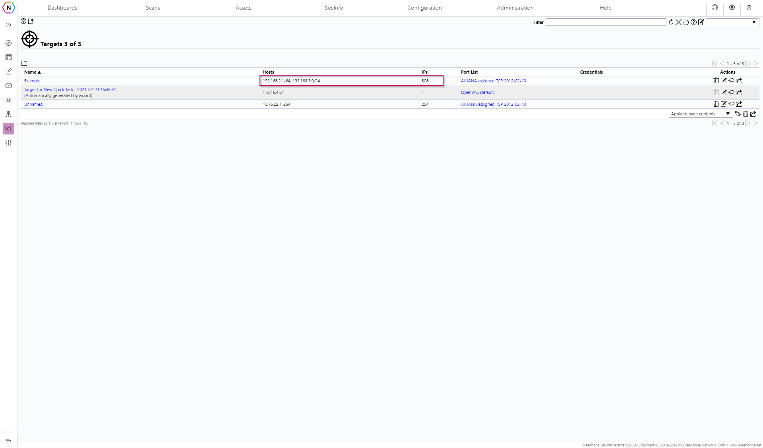Open the user account icon
763x448 pixels.
pyautogui.click(x=749, y=8)
